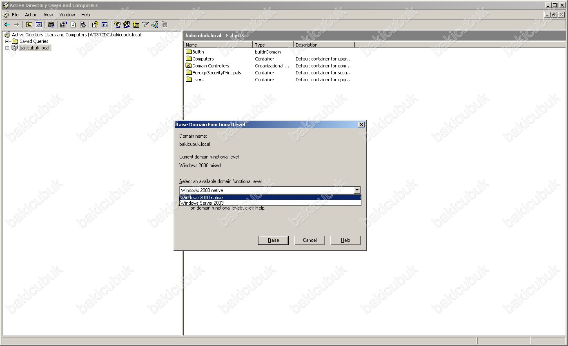Open the Window menu
The image size is (568, 346).
tap(67, 15)
